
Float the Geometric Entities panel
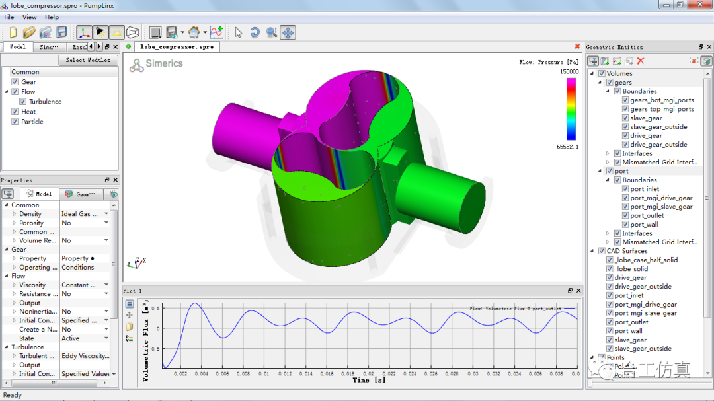(x=701, y=47)
